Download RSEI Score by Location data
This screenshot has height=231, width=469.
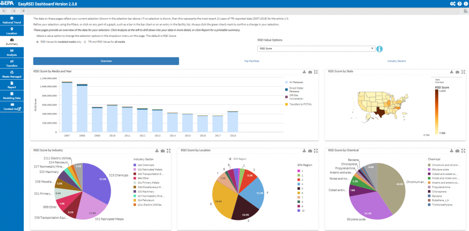[x=304, y=151]
